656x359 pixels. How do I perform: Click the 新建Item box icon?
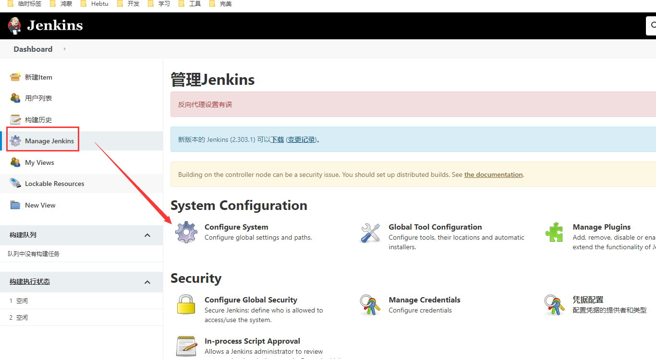(15, 77)
